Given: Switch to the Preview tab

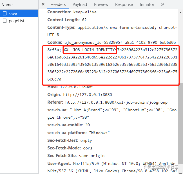Looking at the screenshot, I should coord(101,5).
